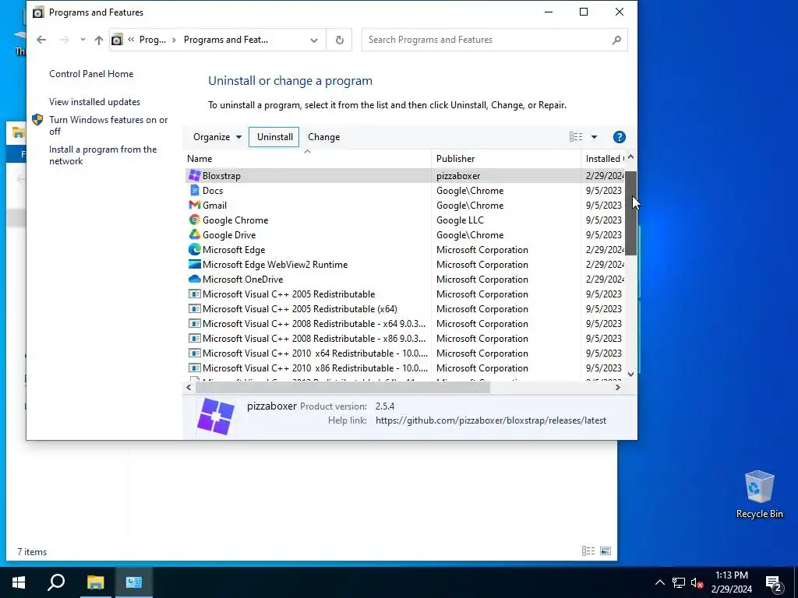Select the Gmail envelope icon
The width and height of the screenshot is (798, 598).
pos(194,205)
